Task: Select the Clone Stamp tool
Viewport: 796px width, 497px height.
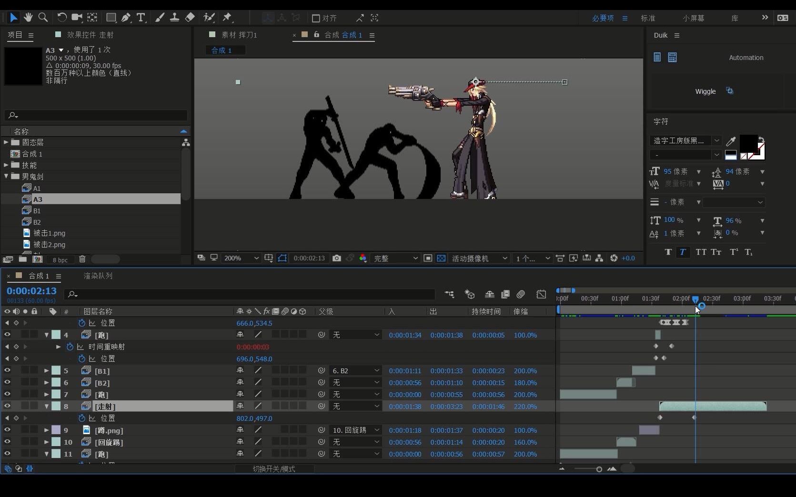Action: 175,18
